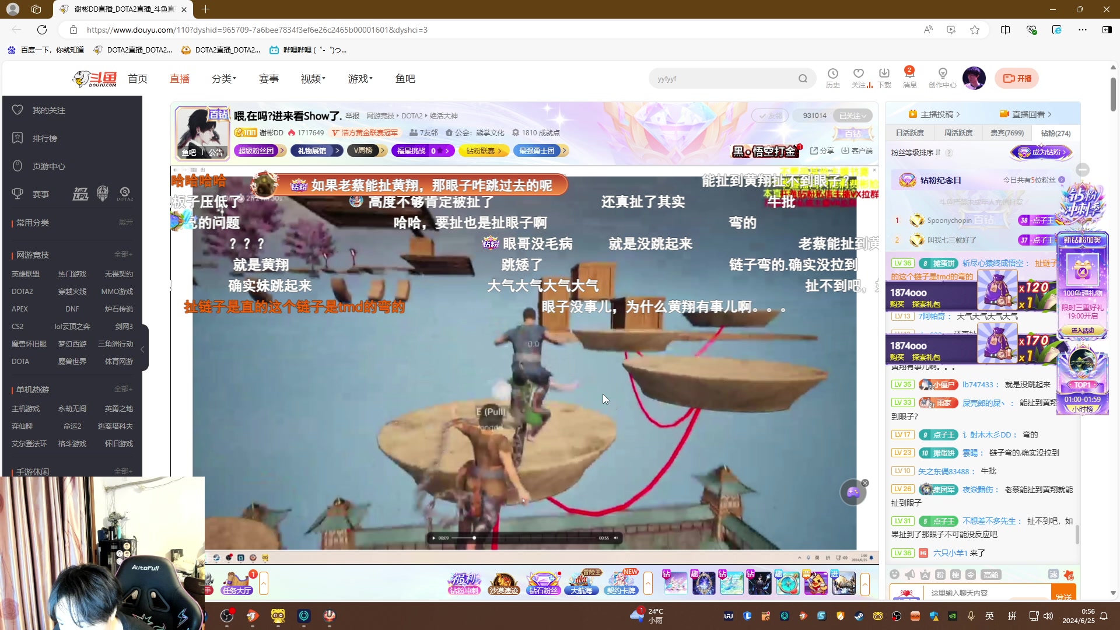
Task: Switch to the 鱼吧 navigation tab
Action: (405, 78)
